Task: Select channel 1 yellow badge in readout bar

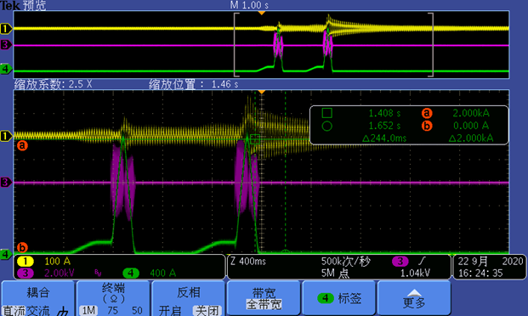Action: coord(26,262)
